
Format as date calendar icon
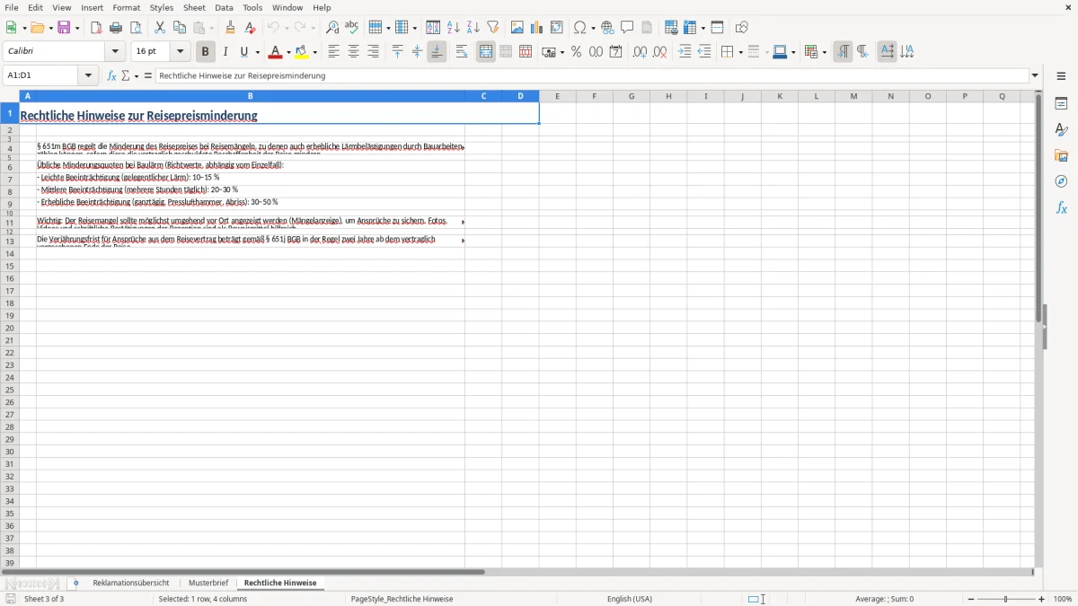[615, 52]
